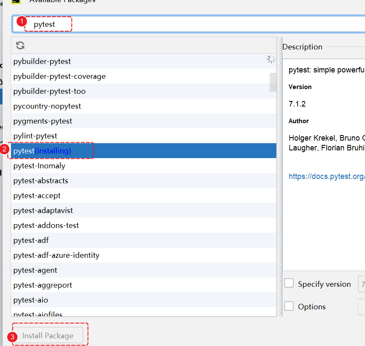Viewport: 365px width, 346px height.
Task: Select pytest-adf package
Action: [x=143, y=240]
